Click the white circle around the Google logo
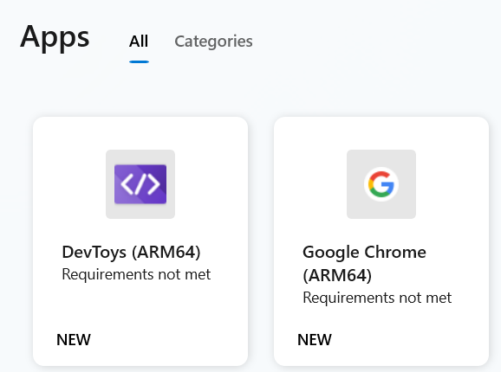The width and height of the screenshot is (501, 372). (x=381, y=184)
